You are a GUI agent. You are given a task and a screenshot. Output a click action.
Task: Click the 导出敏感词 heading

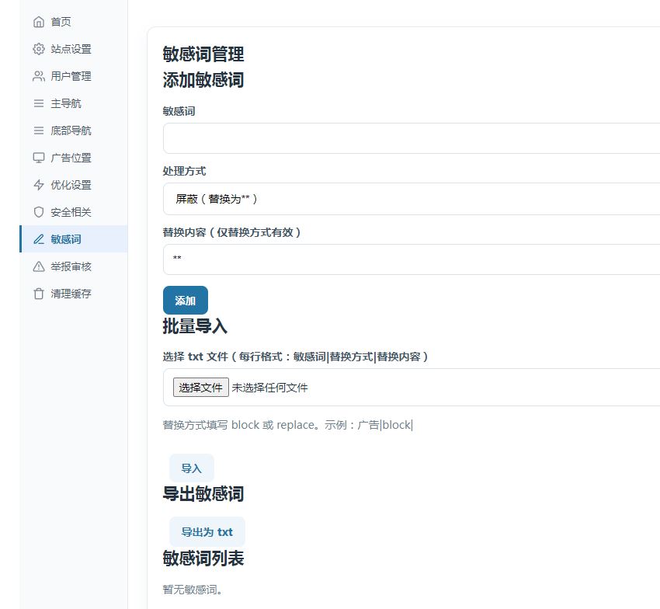203,494
